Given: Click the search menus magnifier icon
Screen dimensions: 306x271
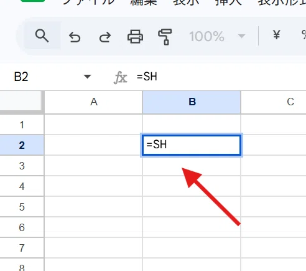Looking at the screenshot, I should (42, 36).
